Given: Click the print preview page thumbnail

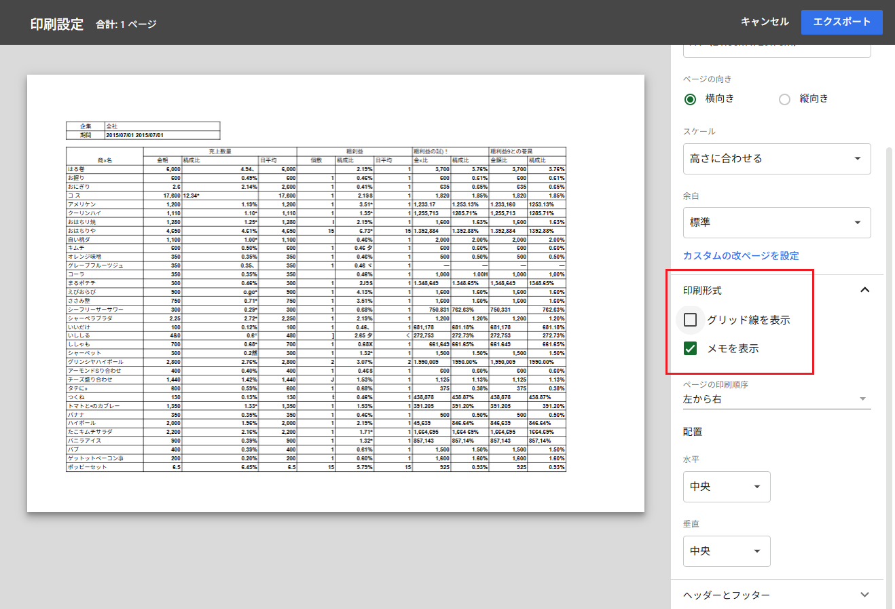Looking at the screenshot, I should point(335,293).
